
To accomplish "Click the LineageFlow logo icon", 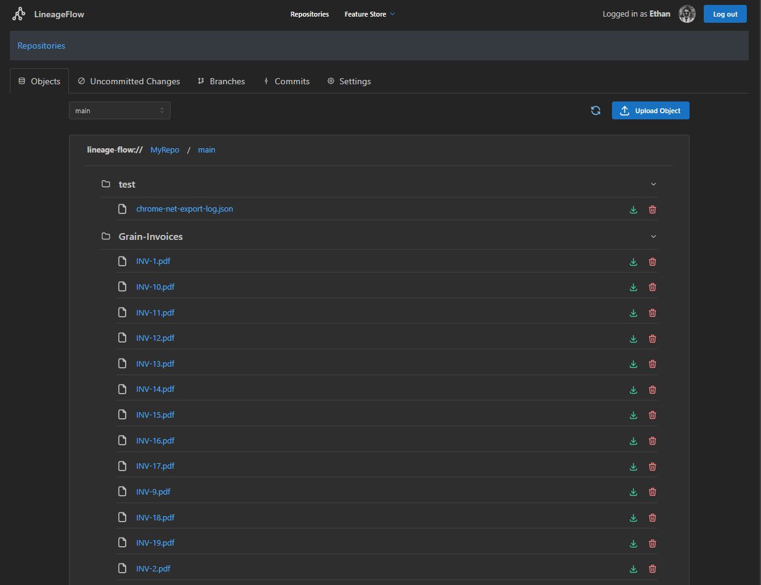I will (19, 14).
